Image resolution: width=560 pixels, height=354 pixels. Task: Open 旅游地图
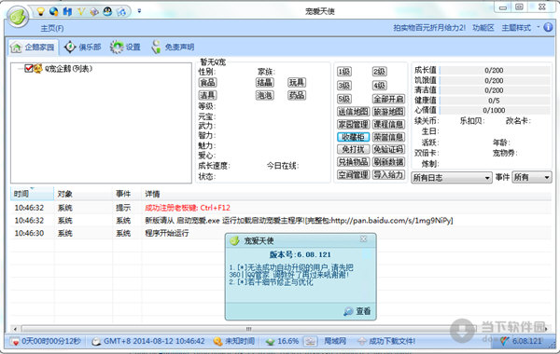coord(388,112)
